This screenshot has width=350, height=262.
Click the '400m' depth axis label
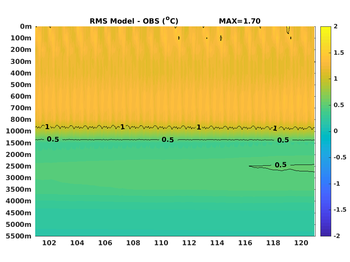(x=21, y=73)
